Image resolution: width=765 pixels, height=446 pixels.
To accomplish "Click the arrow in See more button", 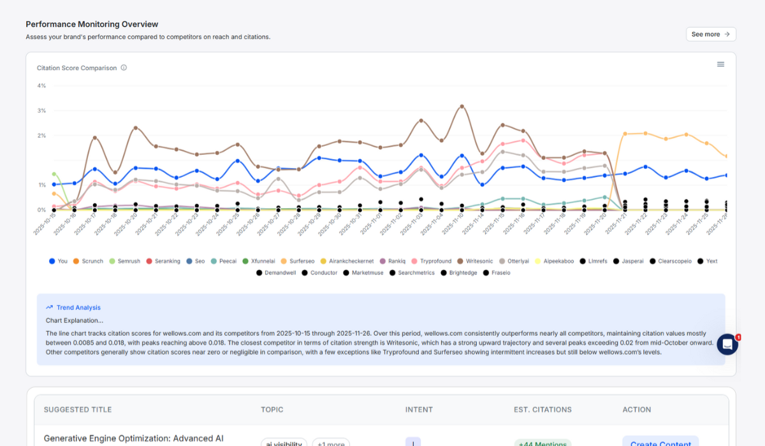I will point(726,34).
